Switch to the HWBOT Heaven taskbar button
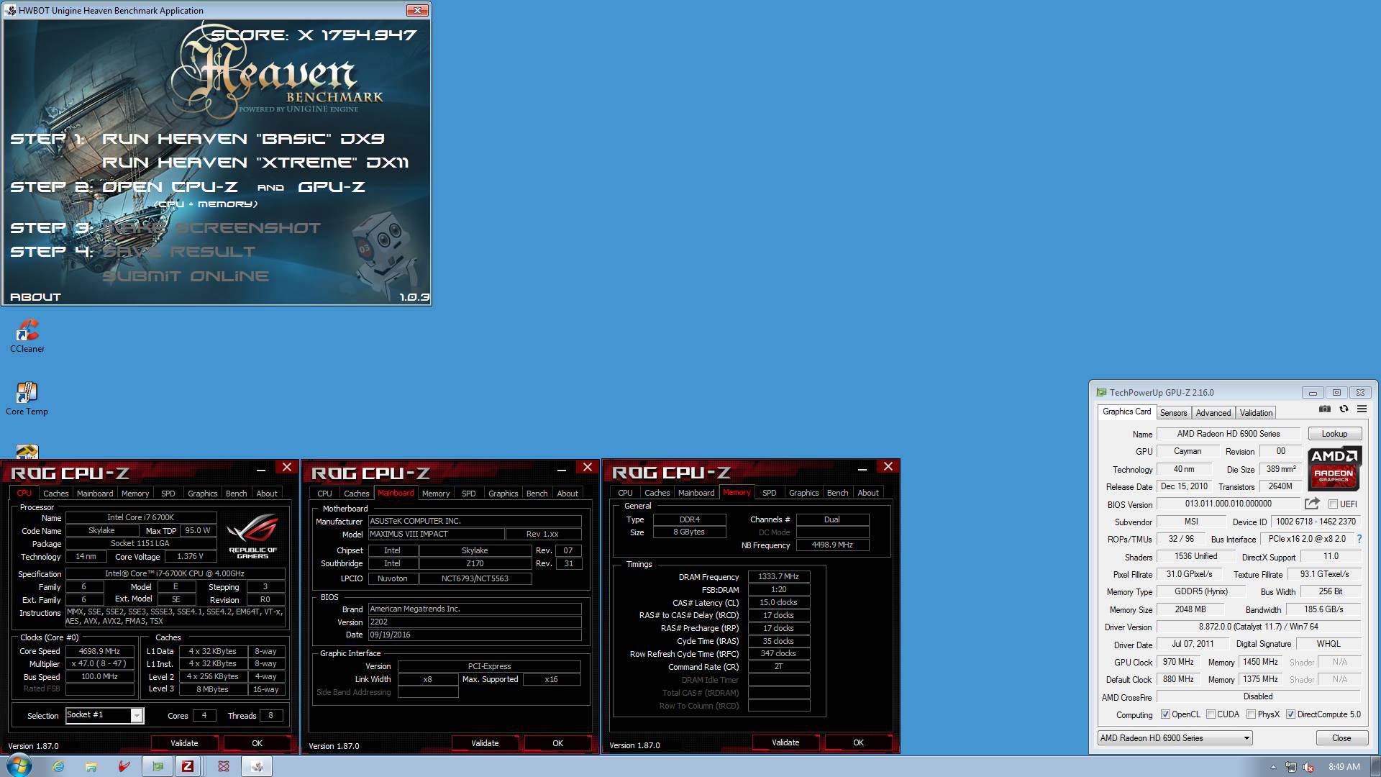1381x777 pixels. click(x=257, y=766)
